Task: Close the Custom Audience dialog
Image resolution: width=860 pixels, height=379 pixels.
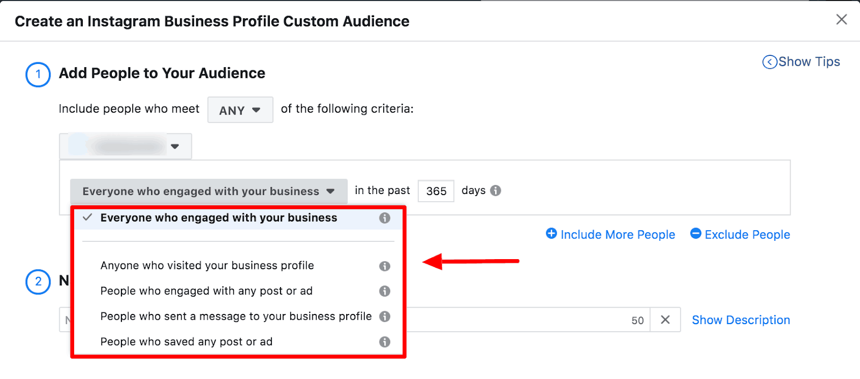Action: (841, 20)
